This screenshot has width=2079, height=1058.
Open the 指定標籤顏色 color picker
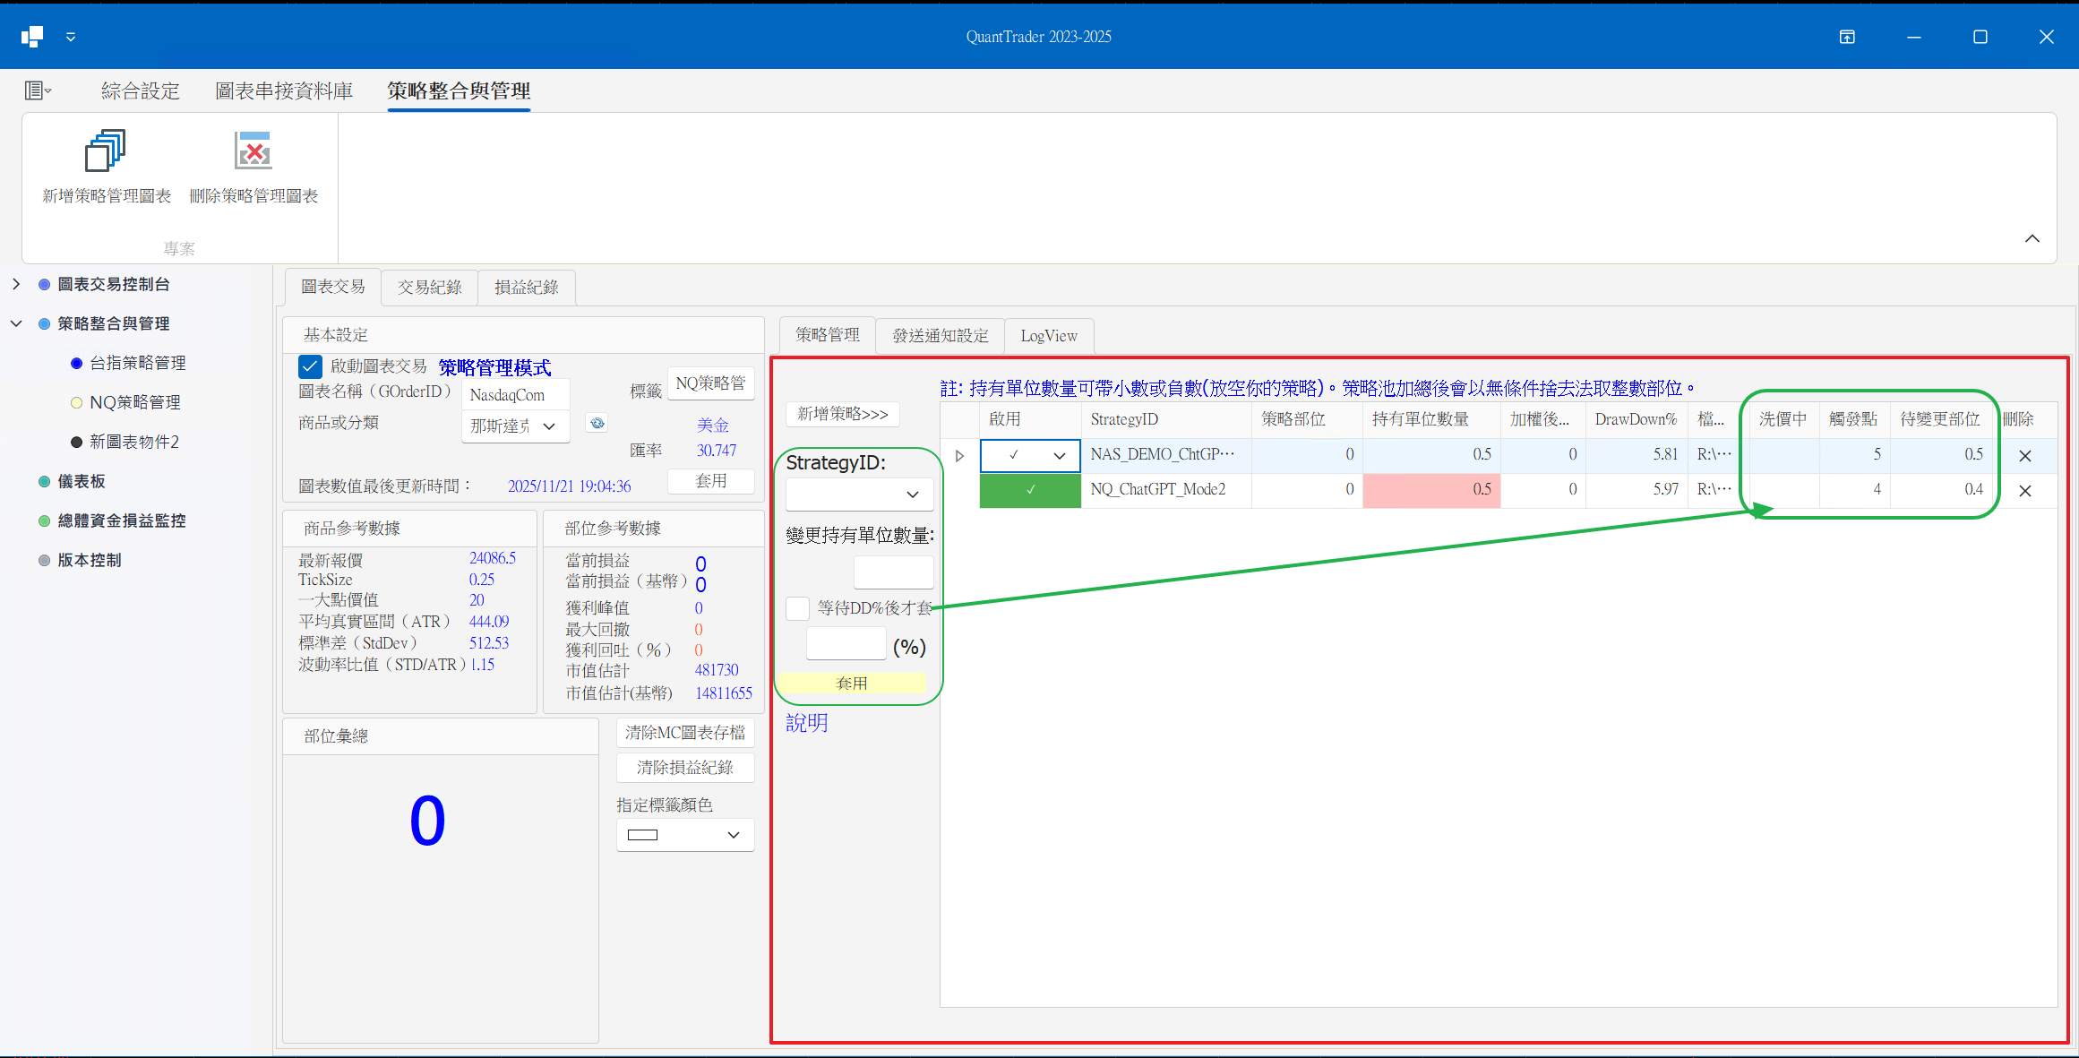pyautogui.click(x=685, y=835)
